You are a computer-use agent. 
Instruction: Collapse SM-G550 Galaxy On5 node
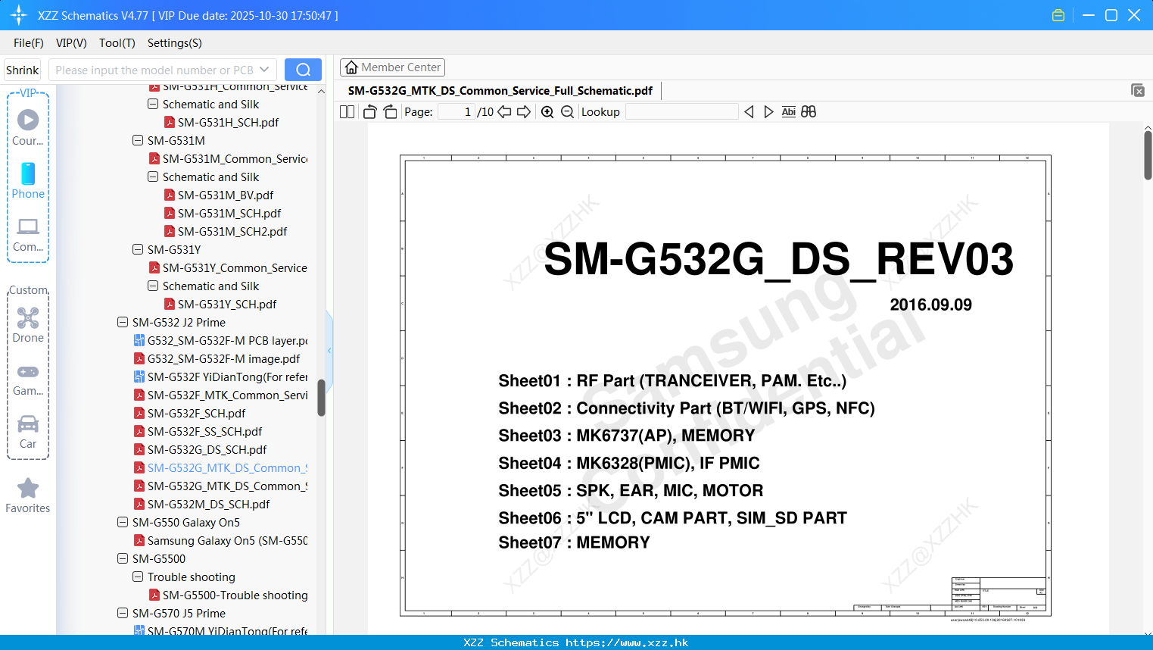click(x=123, y=522)
